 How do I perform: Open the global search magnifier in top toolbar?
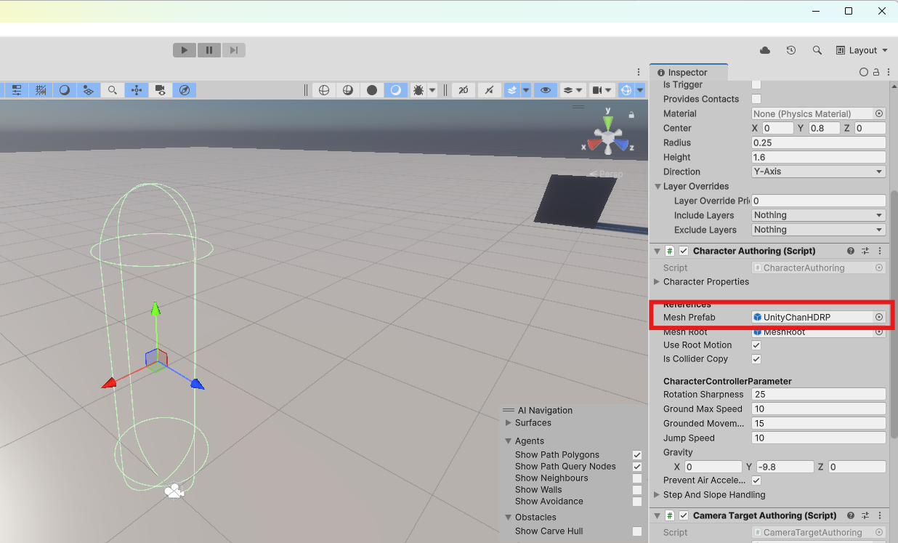[817, 50]
